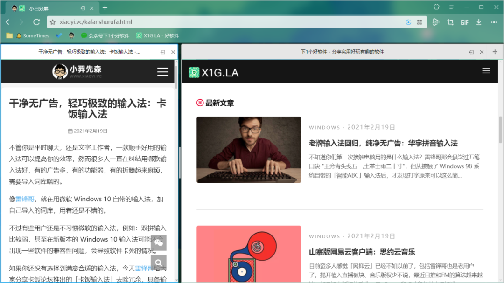Open the downloads panel
The image size is (504, 283).
click(479, 22)
